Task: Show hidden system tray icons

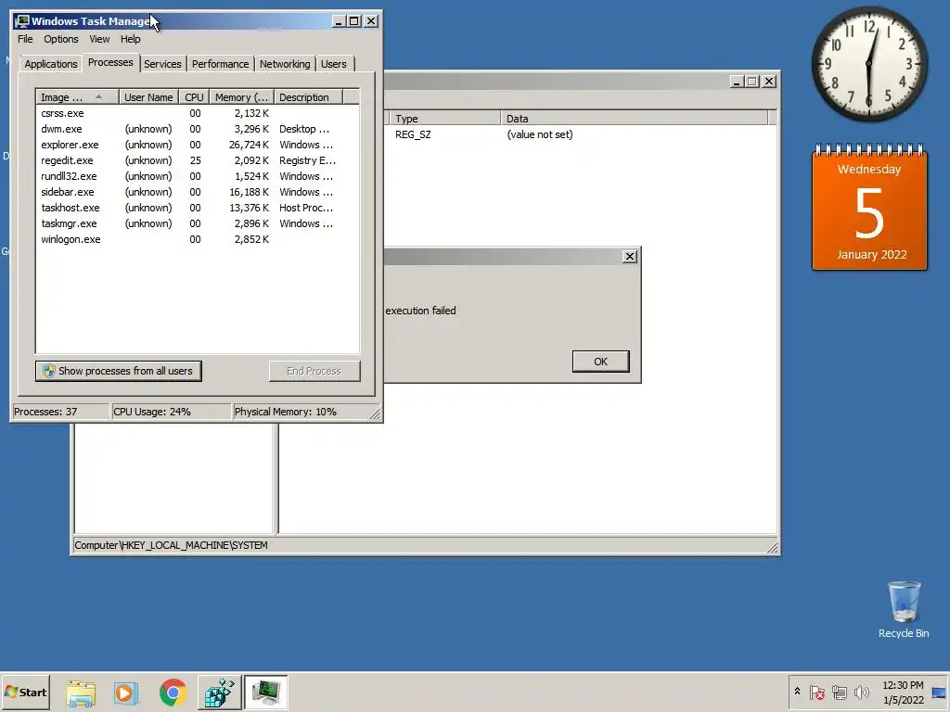Action: click(797, 692)
